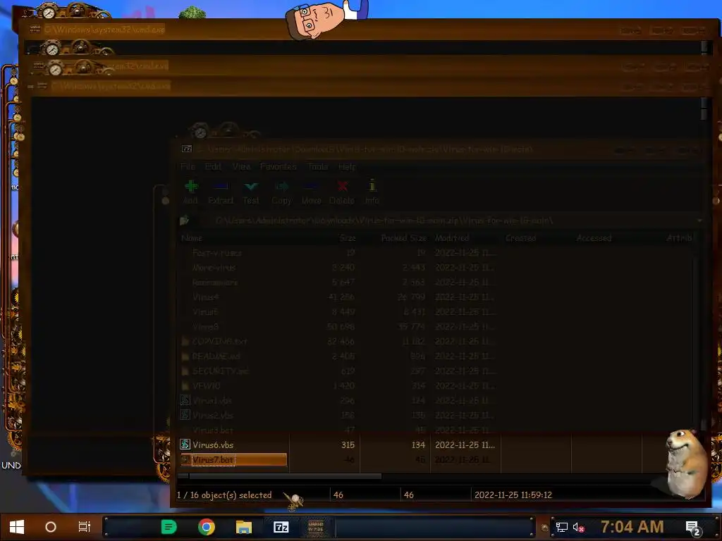
Task: Click the 7z icon in the 7-Zip title bar
Action: [x=186, y=149]
